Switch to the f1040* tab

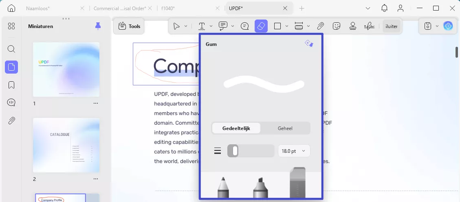pyautogui.click(x=168, y=9)
